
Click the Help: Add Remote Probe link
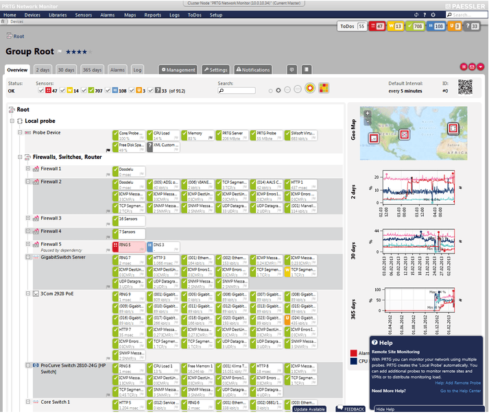coord(458,383)
